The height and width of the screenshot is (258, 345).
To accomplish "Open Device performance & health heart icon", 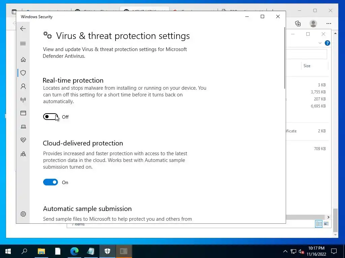I will coord(23,140).
